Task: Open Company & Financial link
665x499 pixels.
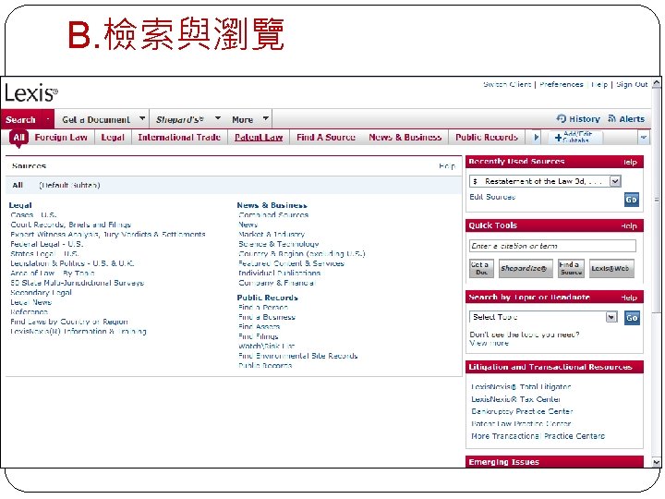Action: point(277,283)
